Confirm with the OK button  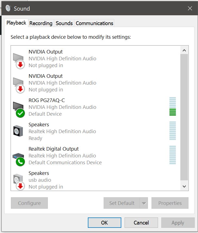tap(104, 223)
